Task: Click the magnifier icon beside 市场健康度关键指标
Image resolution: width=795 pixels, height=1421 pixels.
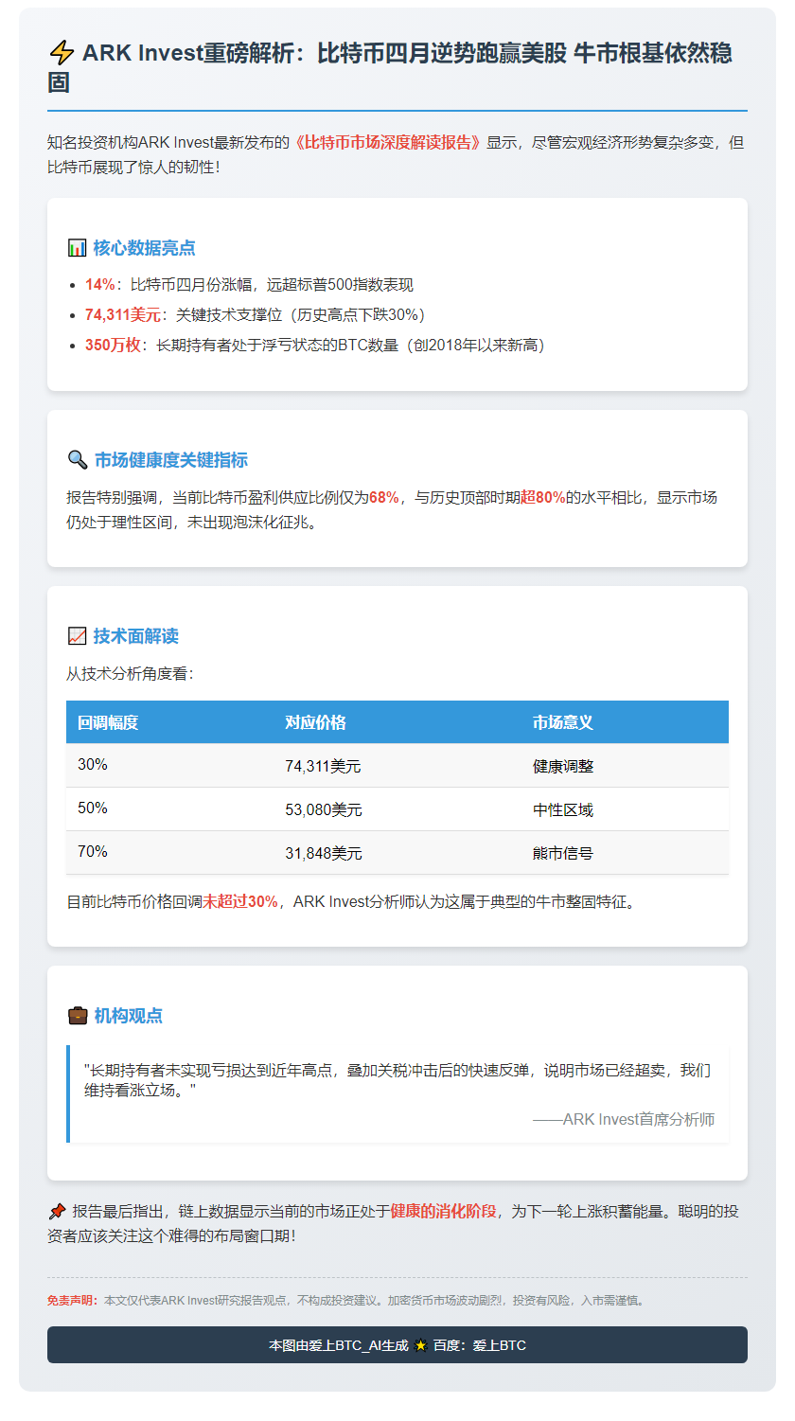Action: coord(77,460)
